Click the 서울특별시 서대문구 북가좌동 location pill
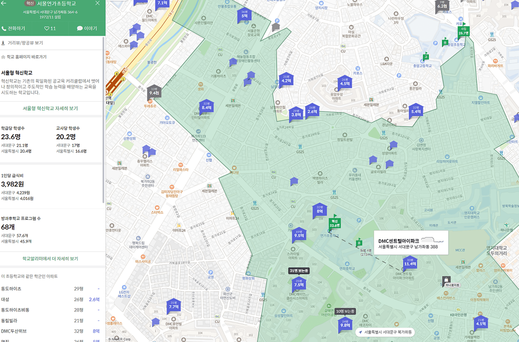The image size is (519, 342). click(385, 332)
